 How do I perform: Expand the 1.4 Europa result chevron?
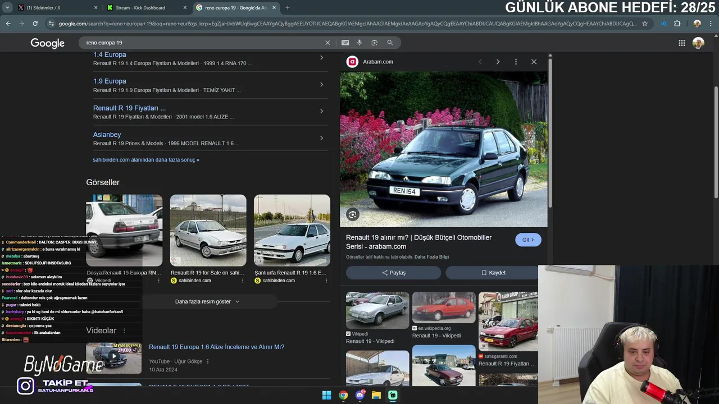(321, 58)
